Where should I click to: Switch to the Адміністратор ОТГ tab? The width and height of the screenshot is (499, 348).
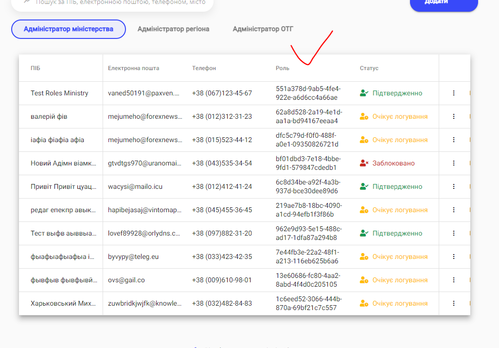262,29
